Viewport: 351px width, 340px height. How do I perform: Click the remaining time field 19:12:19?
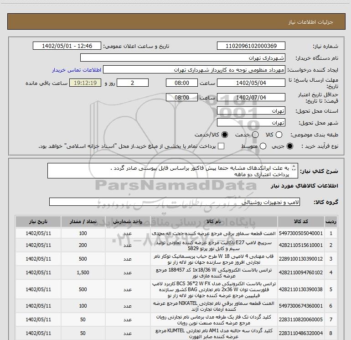(x=85, y=83)
